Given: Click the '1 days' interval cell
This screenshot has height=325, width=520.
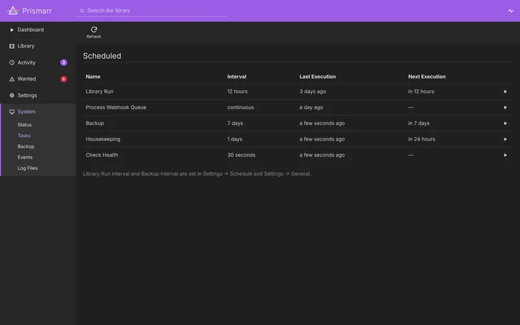Looking at the screenshot, I should click(x=235, y=139).
